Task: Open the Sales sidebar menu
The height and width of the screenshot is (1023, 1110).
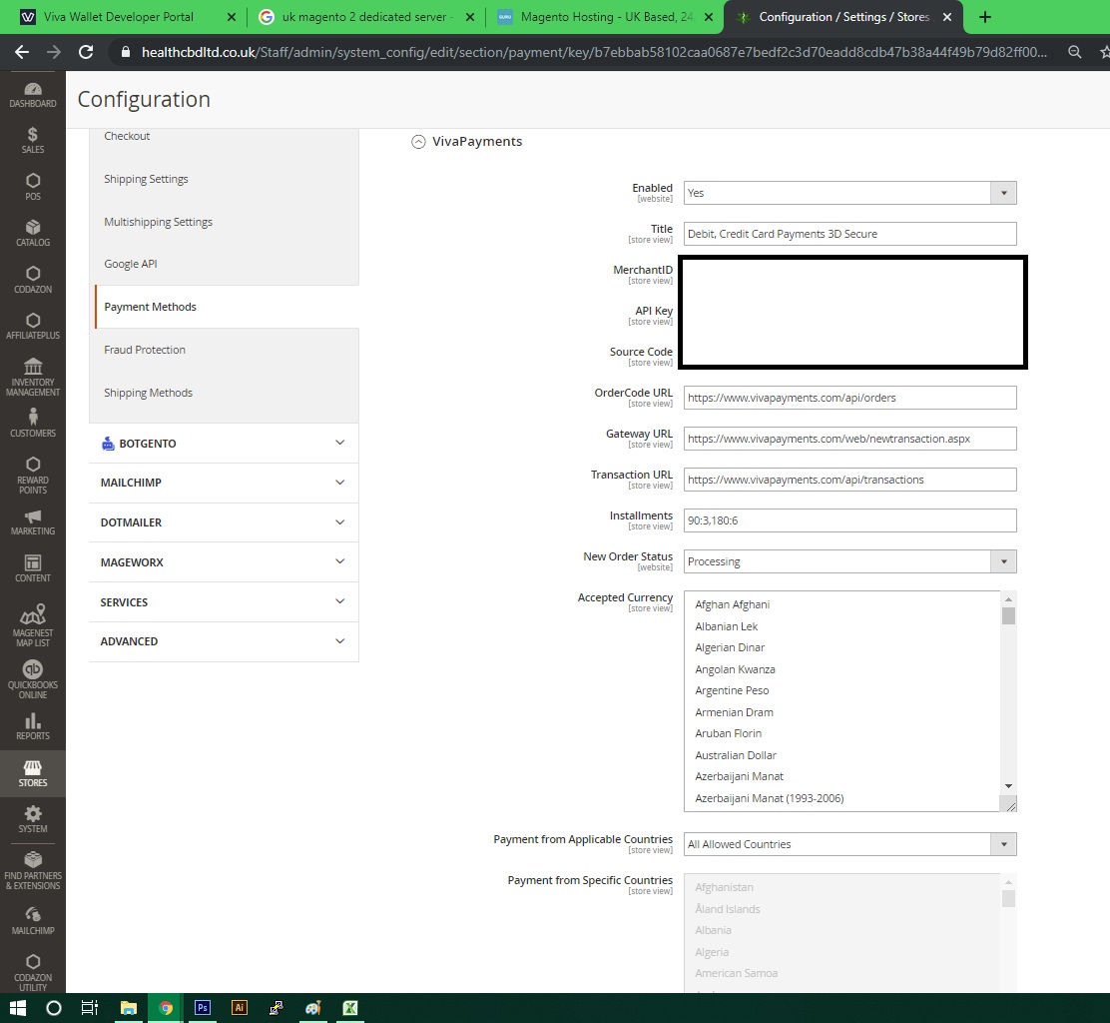Action: pos(33,140)
